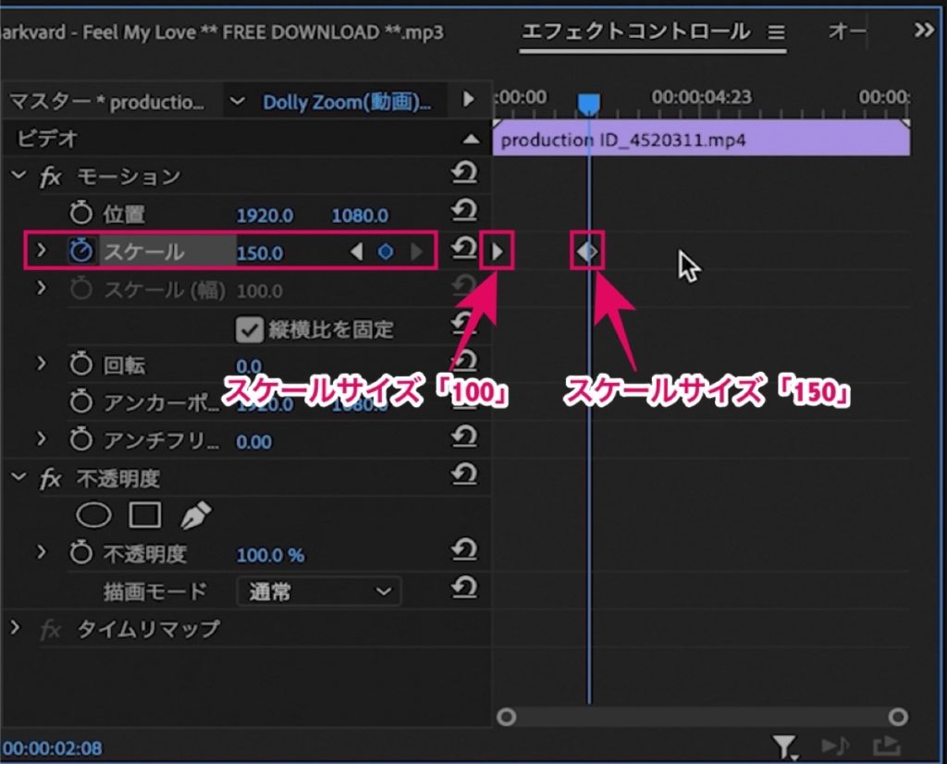The height and width of the screenshot is (764, 947).
Task: Toggle the スケール stopwatch animation icon
Action: [x=81, y=251]
